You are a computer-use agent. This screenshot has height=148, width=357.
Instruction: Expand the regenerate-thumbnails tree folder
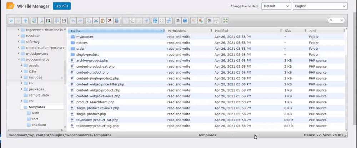(x=19, y=30)
